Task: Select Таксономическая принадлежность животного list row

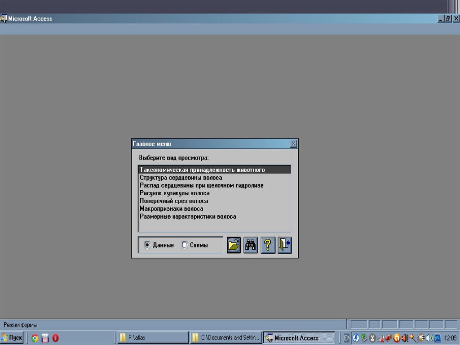Action: point(214,170)
